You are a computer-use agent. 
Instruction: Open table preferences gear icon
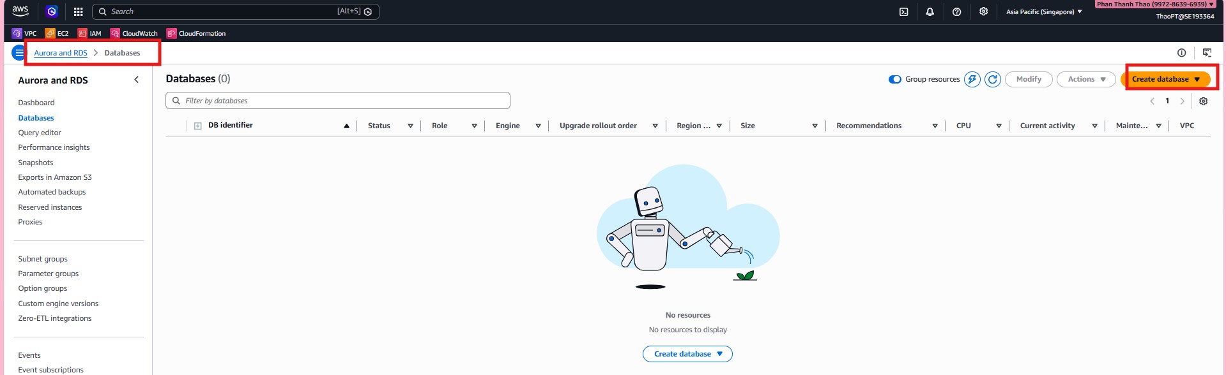[x=1203, y=101]
